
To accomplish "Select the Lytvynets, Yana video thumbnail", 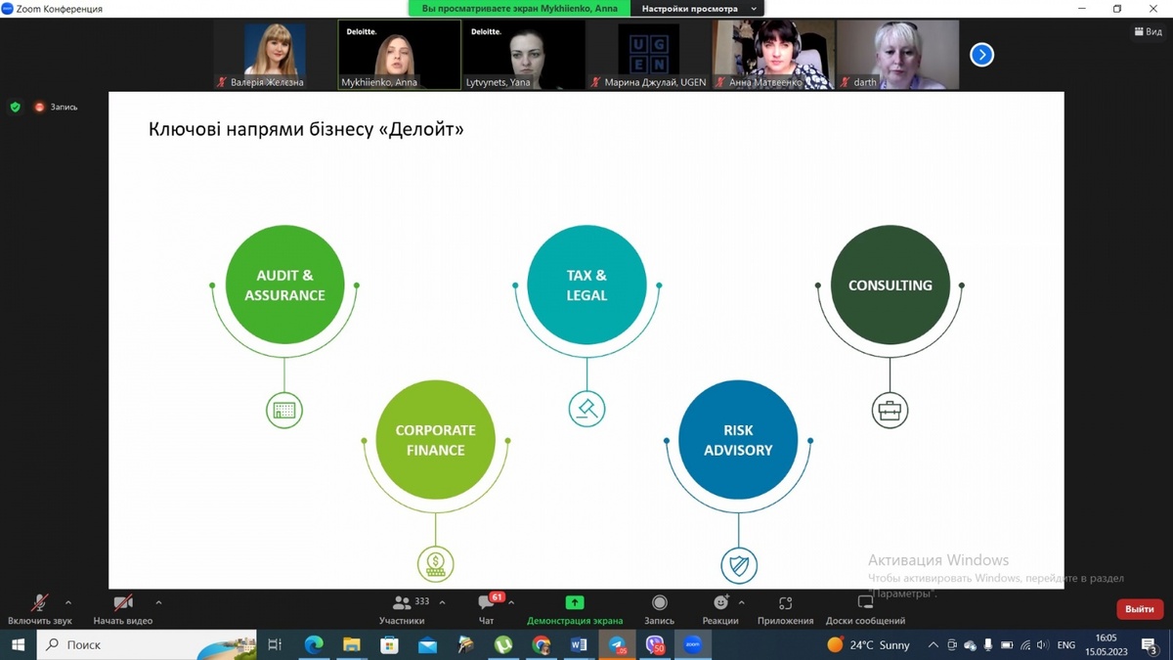I will 523,55.
